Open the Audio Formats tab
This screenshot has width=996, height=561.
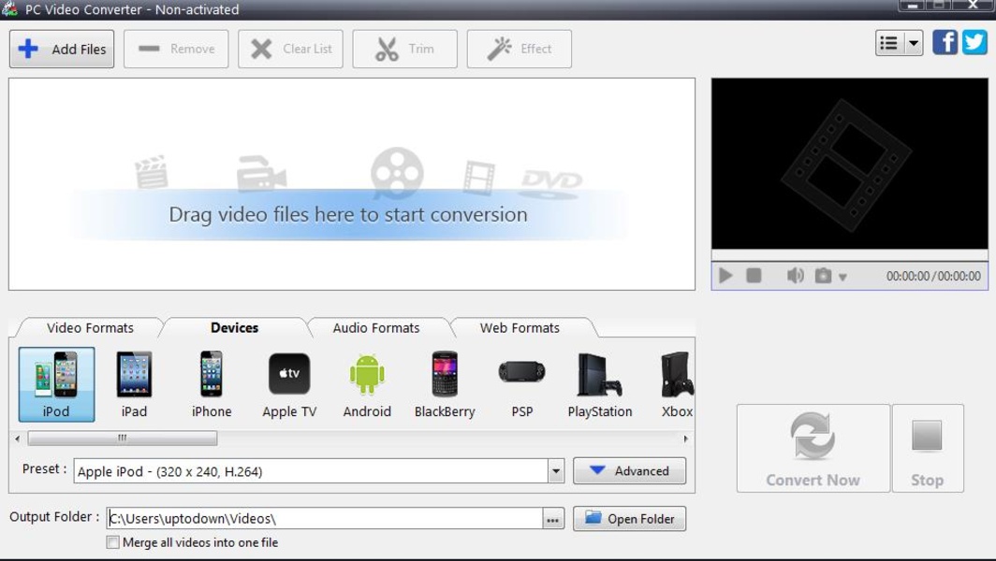tap(376, 328)
